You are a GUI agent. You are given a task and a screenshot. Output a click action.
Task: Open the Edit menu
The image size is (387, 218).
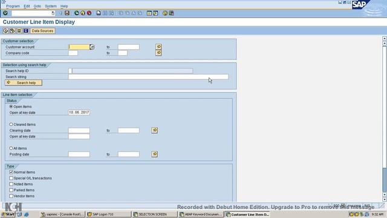click(27, 6)
